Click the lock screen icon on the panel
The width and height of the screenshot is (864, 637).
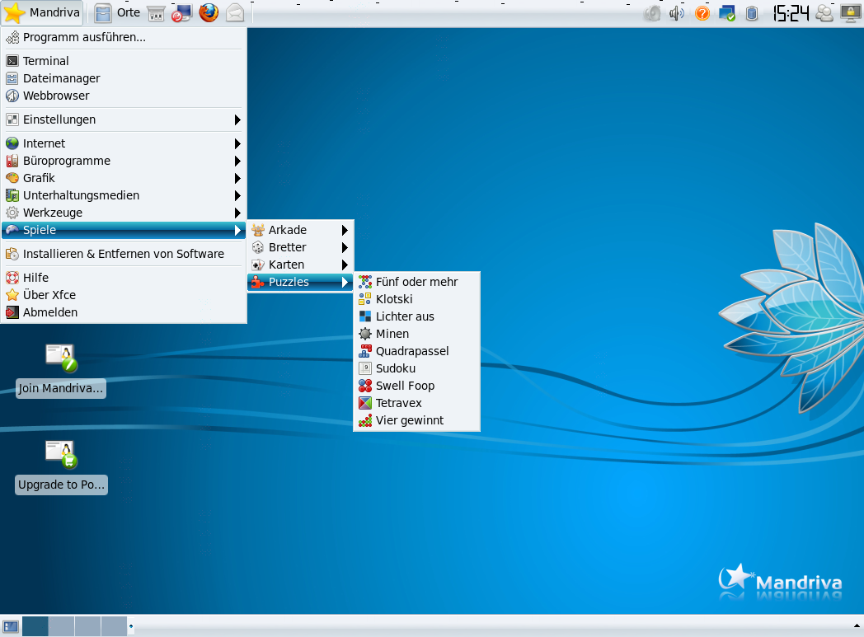point(850,12)
